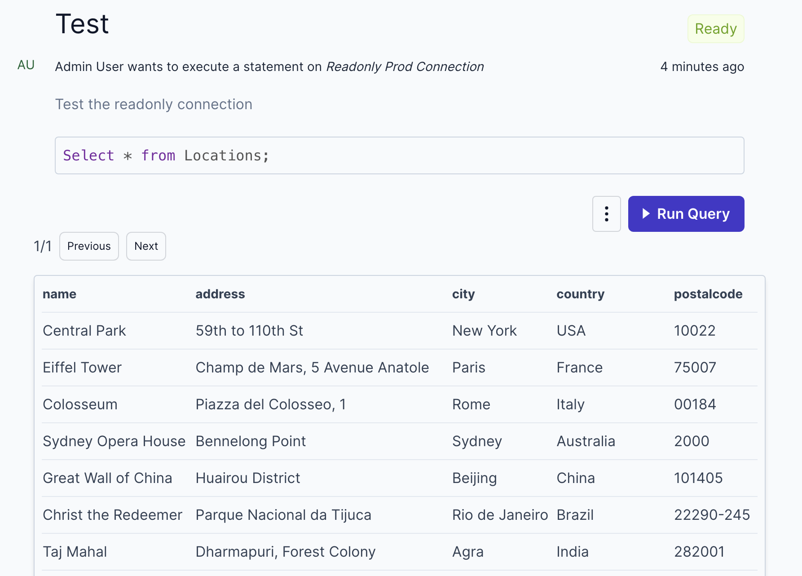Viewport: 802px width, 576px height.
Task: Select the 'Christ the Redeemer' cell
Action: (112, 515)
